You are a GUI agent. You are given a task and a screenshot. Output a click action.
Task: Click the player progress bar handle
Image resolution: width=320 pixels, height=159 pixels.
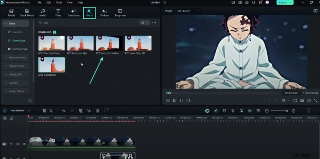tap(169, 93)
